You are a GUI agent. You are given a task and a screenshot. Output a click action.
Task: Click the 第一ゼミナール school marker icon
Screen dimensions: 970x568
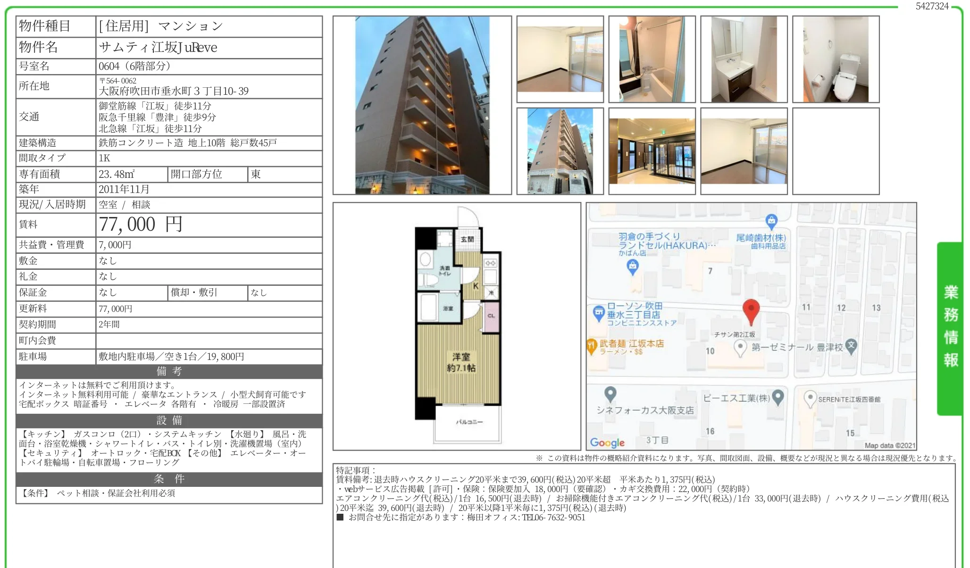[851, 346]
